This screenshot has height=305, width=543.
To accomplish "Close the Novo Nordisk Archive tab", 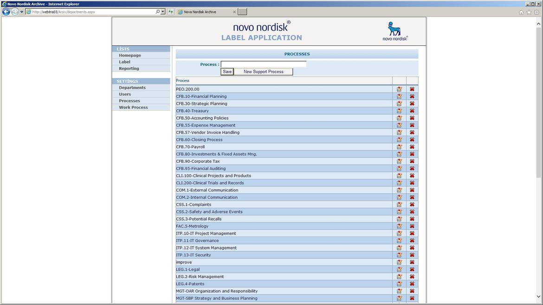I will coord(234,12).
